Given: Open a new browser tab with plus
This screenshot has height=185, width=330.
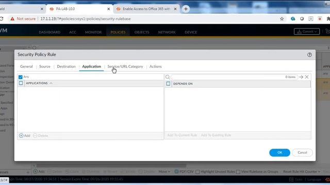Looking at the screenshot, I should tap(186, 9).
